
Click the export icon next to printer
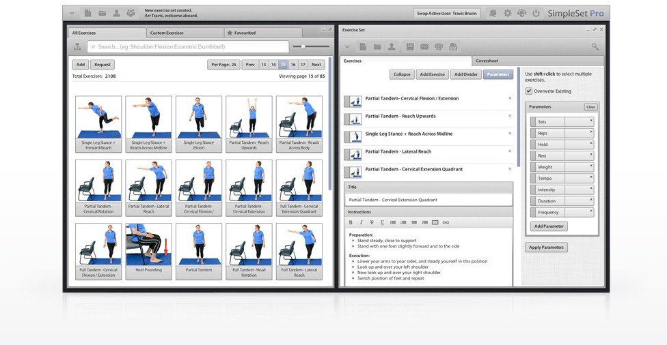coord(453,46)
